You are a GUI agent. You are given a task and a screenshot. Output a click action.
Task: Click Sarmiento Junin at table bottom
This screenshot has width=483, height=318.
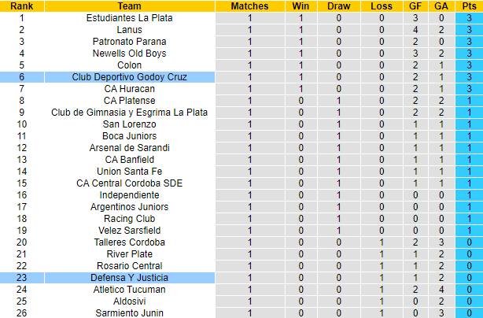click(x=129, y=313)
